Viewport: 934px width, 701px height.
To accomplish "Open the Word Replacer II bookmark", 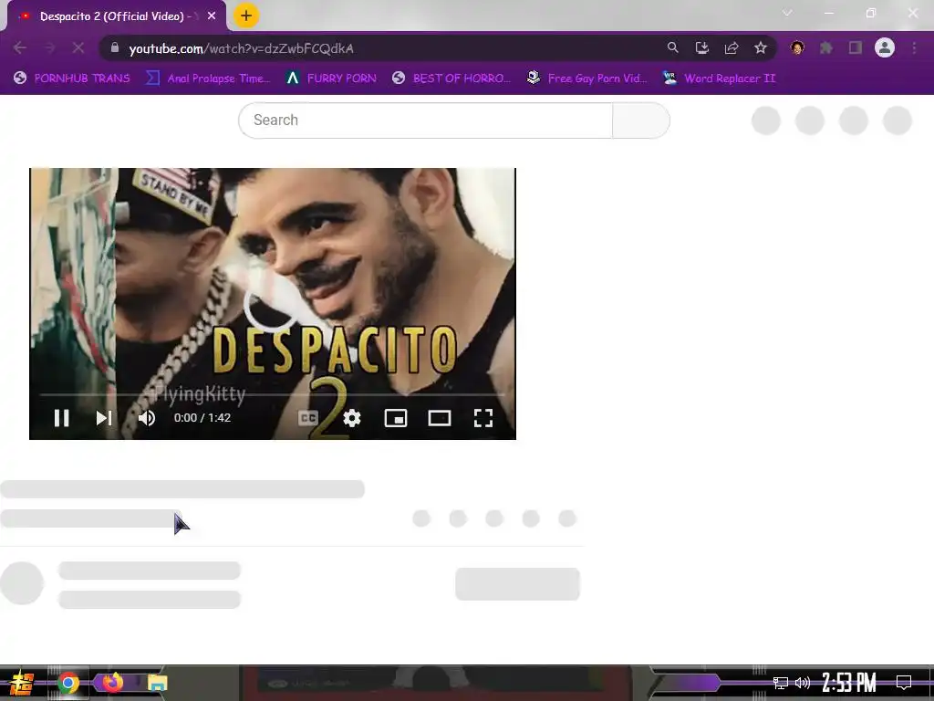I will click(x=720, y=78).
